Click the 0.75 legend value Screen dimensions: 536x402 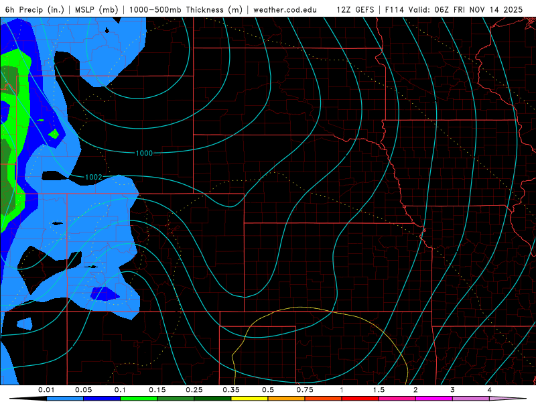pyautogui.click(x=305, y=390)
